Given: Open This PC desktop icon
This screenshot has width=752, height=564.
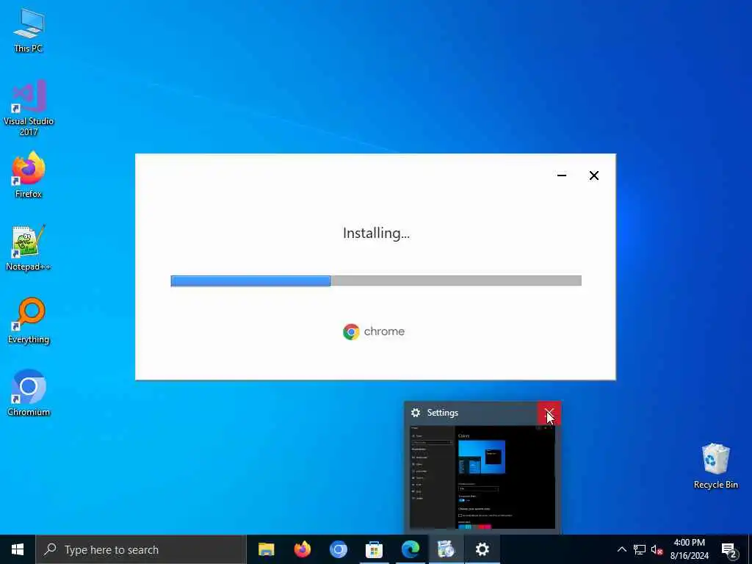Looking at the screenshot, I should point(29,30).
